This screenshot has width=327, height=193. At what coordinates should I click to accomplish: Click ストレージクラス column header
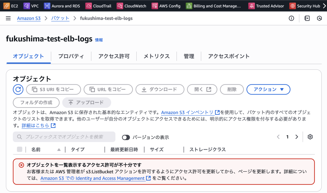tap(208, 149)
